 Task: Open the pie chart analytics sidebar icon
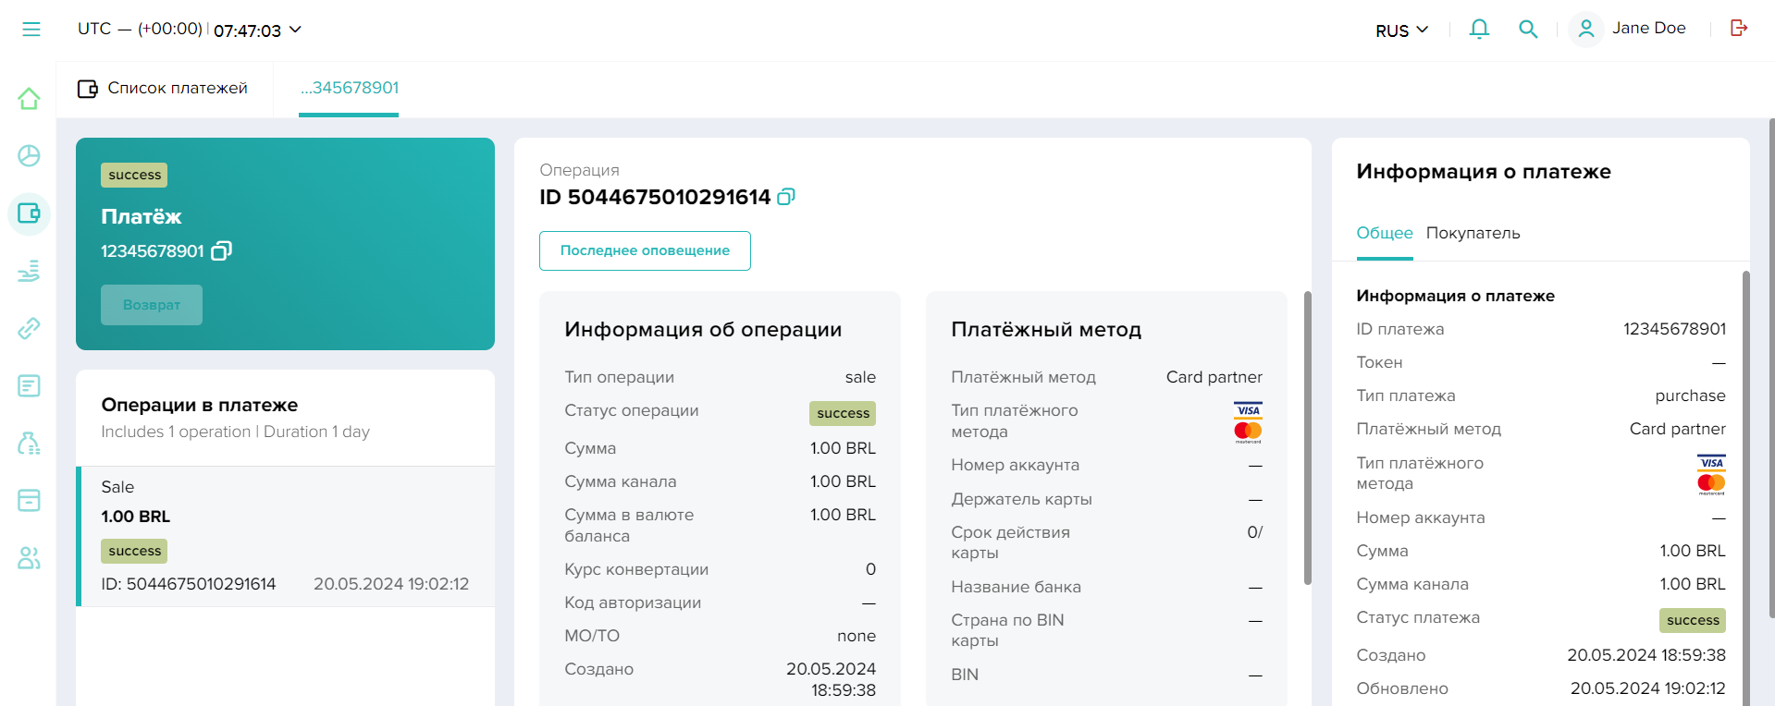[x=30, y=156]
